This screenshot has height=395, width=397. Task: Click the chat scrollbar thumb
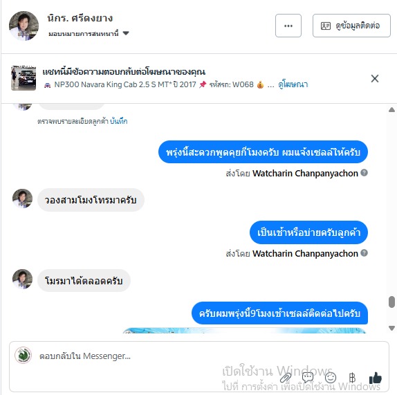pyautogui.click(x=391, y=302)
